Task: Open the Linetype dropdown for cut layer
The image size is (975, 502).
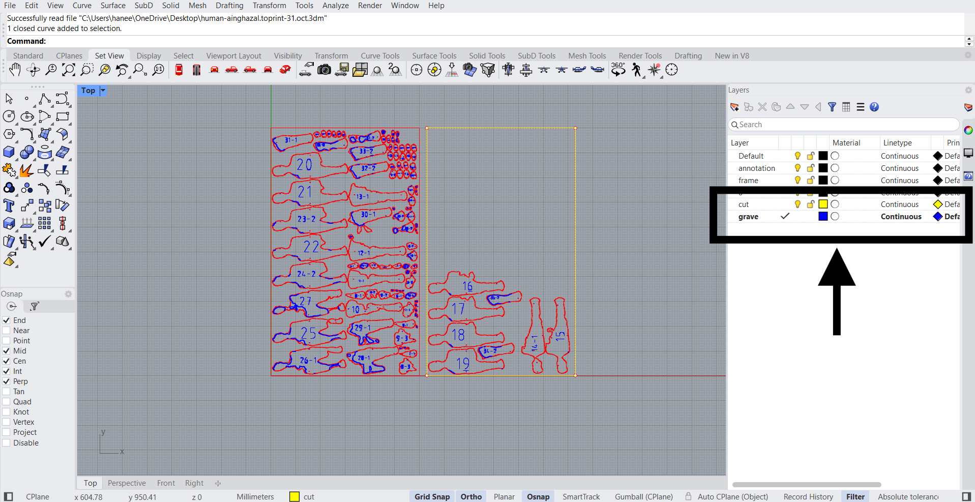Action: (899, 204)
